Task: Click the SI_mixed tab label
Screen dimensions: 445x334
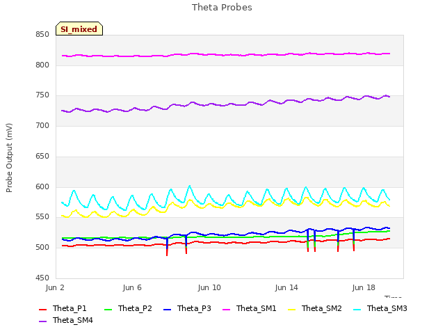Action: coord(79,29)
